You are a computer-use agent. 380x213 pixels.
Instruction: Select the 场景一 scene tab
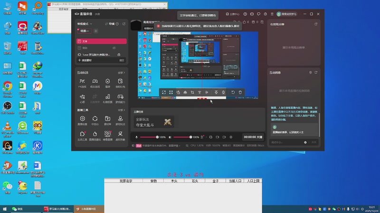click(x=85, y=31)
